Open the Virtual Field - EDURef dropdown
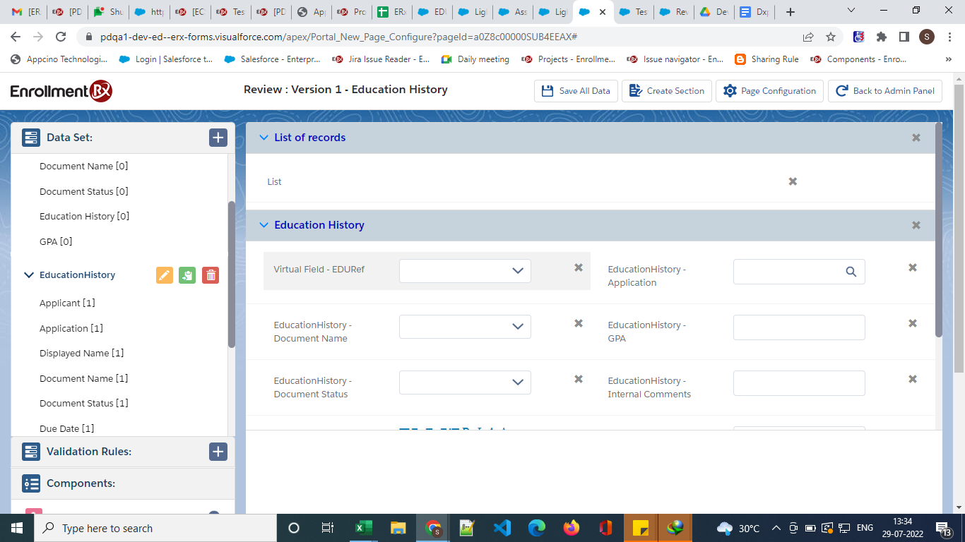965x542 pixels. [465, 271]
